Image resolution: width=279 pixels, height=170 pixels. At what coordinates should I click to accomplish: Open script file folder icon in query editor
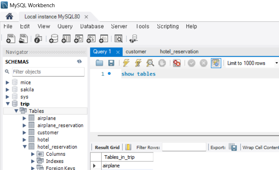[99, 63]
